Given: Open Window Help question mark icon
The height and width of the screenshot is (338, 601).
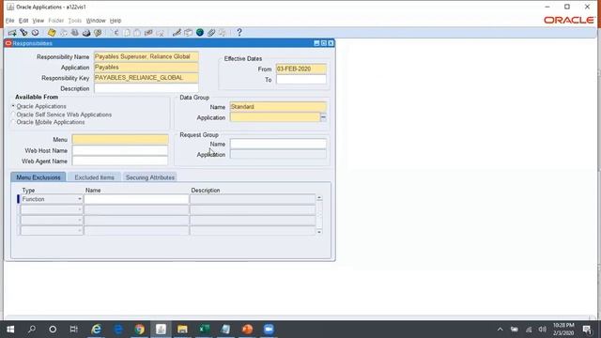Looking at the screenshot, I should pos(239,33).
